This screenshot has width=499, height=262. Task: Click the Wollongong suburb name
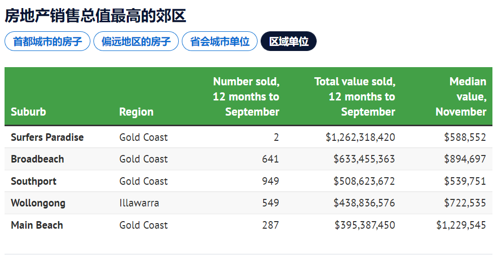(38, 203)
